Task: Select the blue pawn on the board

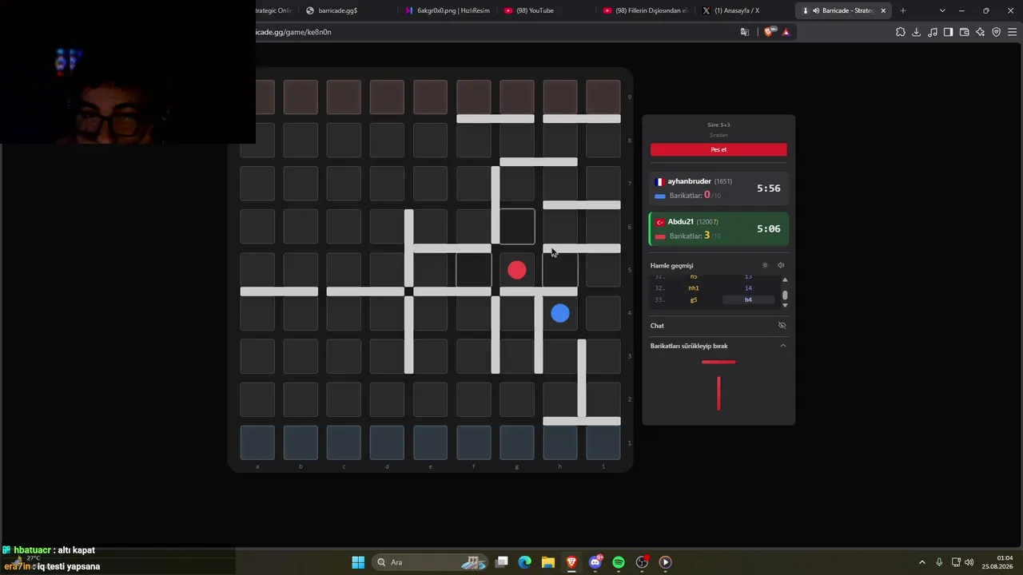Action: [x=560, y=314]
